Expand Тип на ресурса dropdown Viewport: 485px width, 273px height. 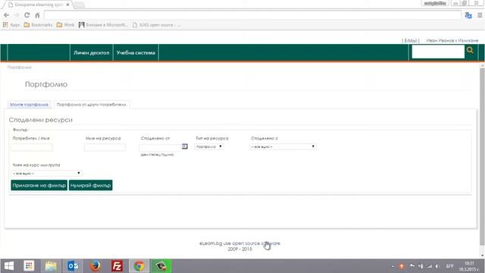click(x=209, y=146)
